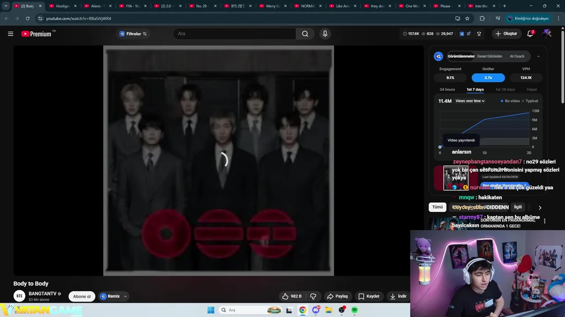
Task: Switch to the Görüntülenmeler tab
Action: point(461,56)
